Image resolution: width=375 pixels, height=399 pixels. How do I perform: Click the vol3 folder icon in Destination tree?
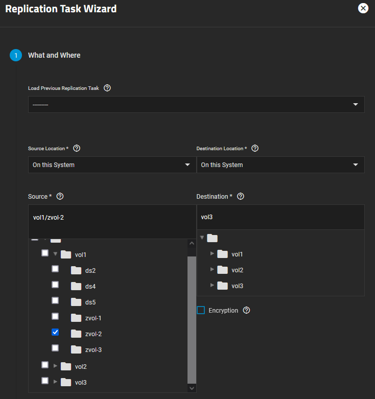(x=222, y=286)
